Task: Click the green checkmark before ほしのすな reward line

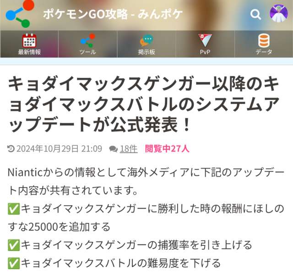Action: 14,209
